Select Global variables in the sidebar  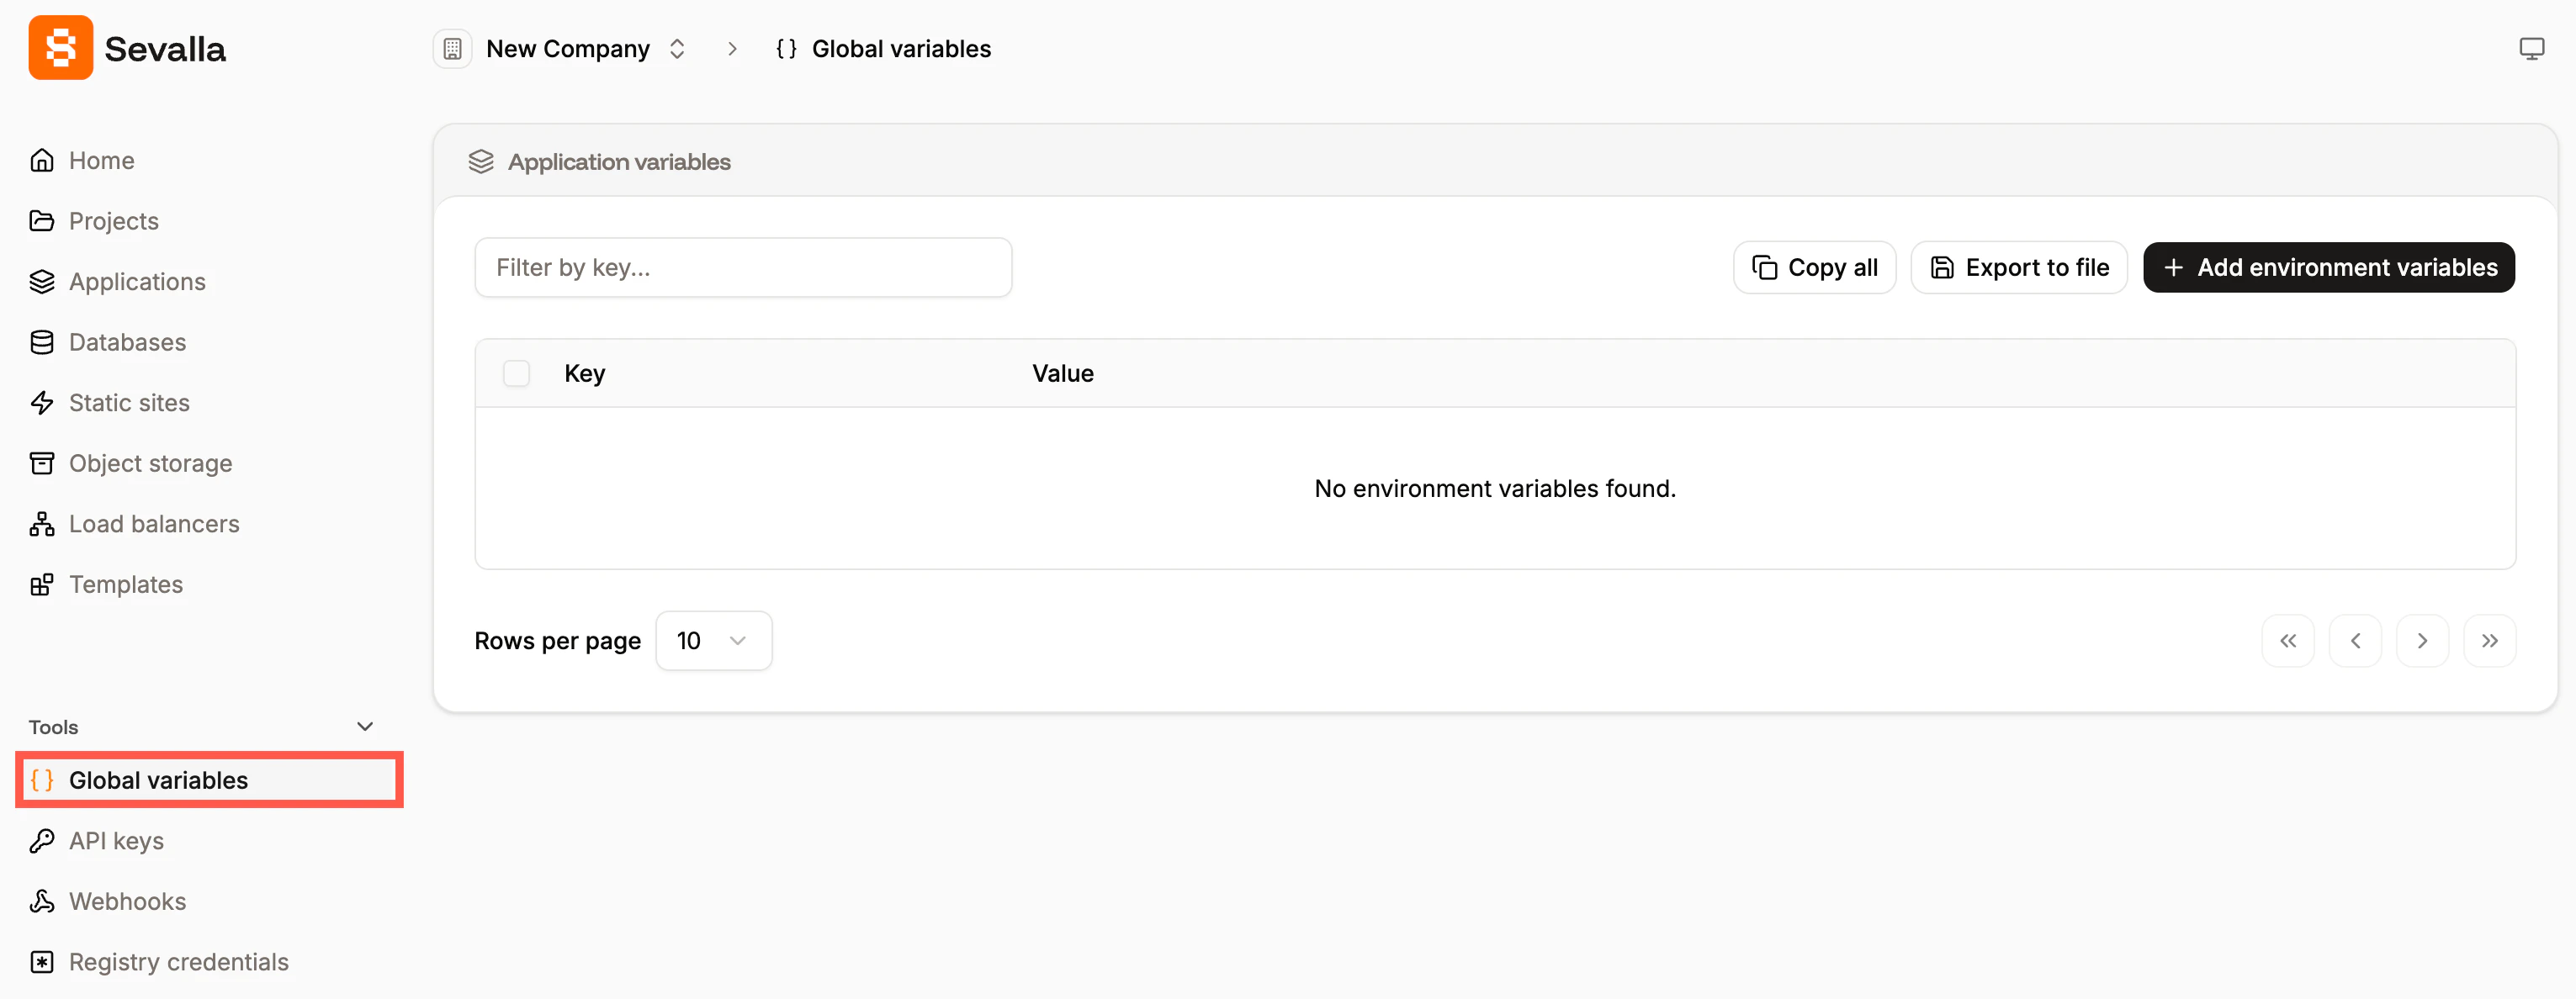pyautogui.click(x=159, y=780)
